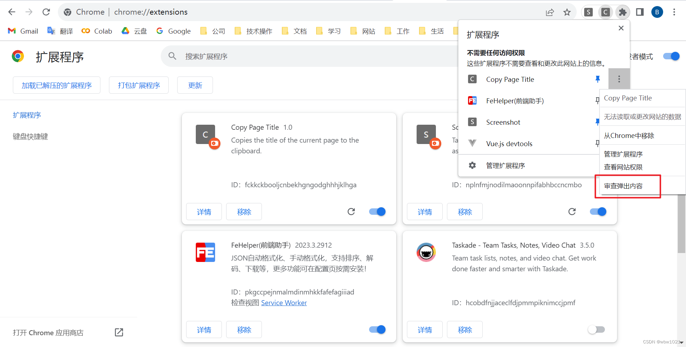The width and height of the screenshot is (686, 347).
Task: Expand the 网站 bookmark folder
Action: click(363, 31)
